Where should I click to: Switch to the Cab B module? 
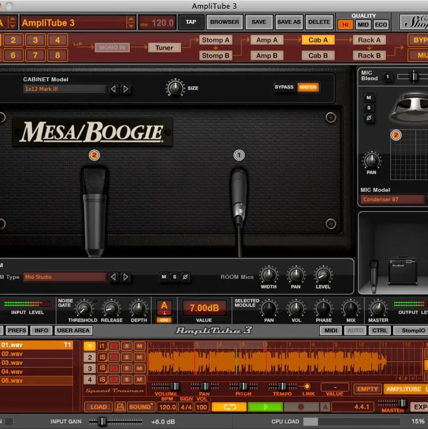318,56
